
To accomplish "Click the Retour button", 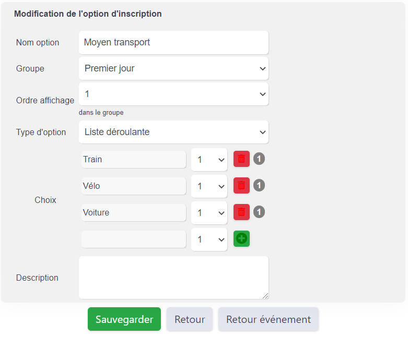I will [190, 319].
